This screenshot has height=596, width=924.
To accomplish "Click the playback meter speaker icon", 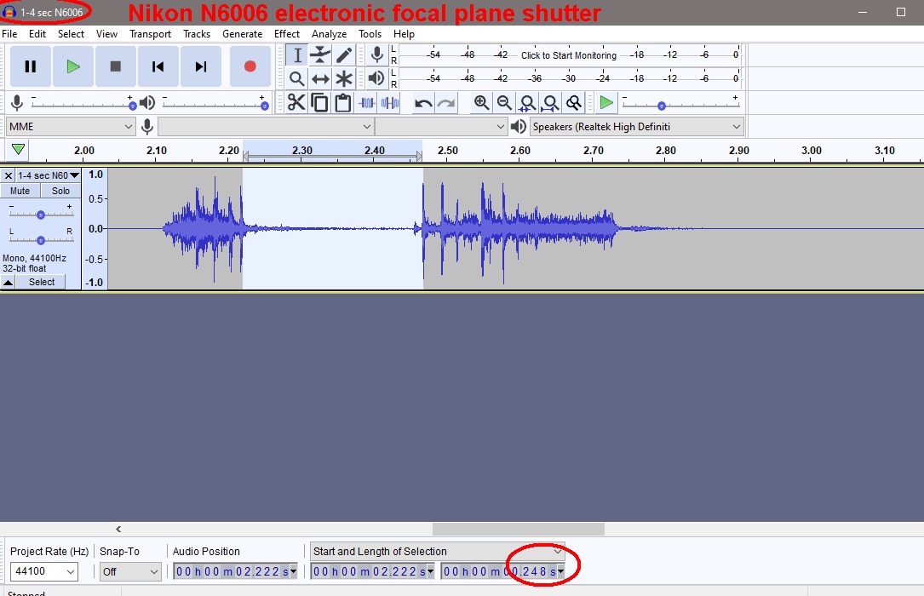I will [x=377, y=78].
